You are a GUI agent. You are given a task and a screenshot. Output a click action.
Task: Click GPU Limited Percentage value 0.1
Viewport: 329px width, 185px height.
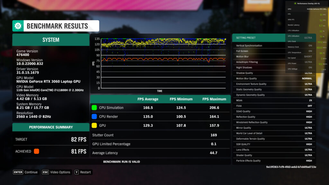[x=214, y=144]
